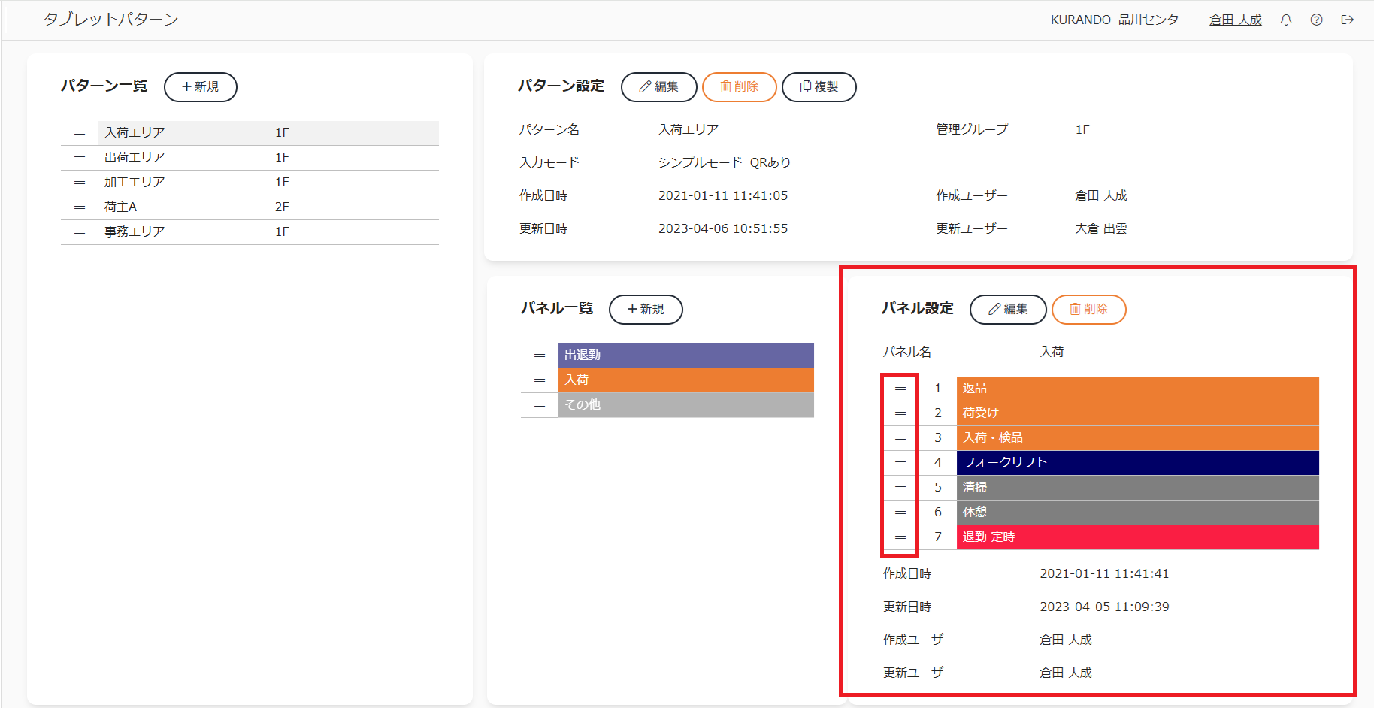Grab drag handle of row 2 荷受け

(900, 413)
